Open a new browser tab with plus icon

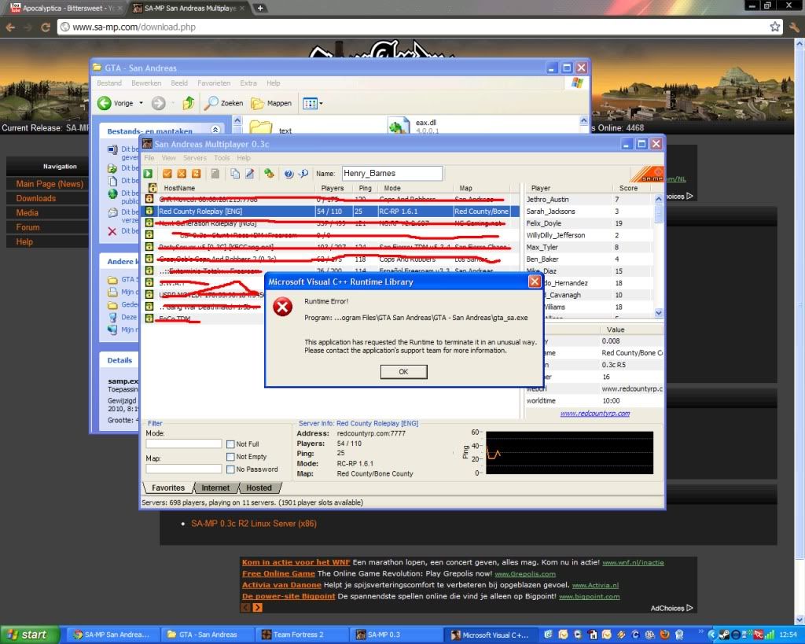tap(260, 8)
